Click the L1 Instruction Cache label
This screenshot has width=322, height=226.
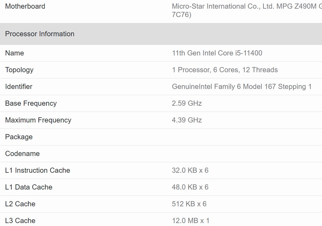click(x=38, y=170)
